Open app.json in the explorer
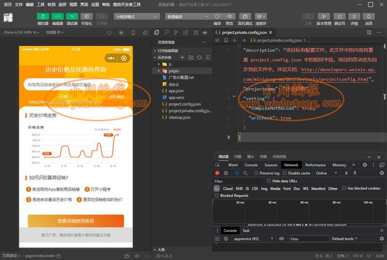This screenshot has height=260, width=387. tap(176, 91)
